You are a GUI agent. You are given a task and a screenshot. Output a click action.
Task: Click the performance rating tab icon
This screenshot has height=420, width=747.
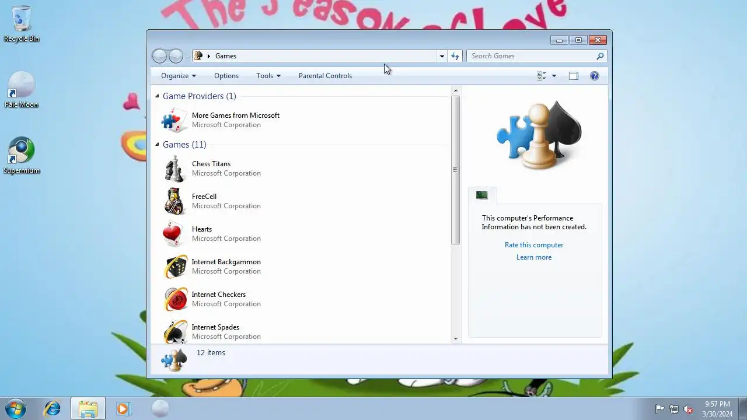[482, 195]
